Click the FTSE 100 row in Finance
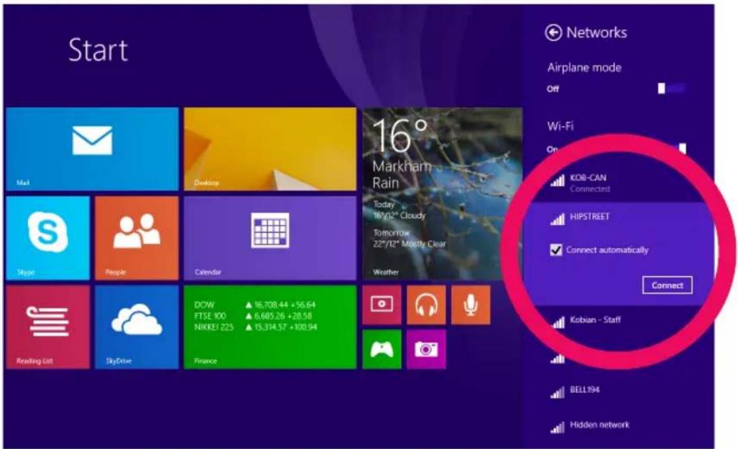The height and width of the screenshot is (449, 738). point(255,316)
